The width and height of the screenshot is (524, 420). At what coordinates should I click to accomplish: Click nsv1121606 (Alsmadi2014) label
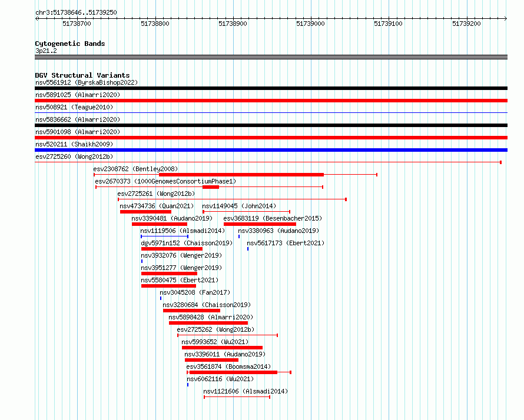pyautogui.click(x=246, y=391)
